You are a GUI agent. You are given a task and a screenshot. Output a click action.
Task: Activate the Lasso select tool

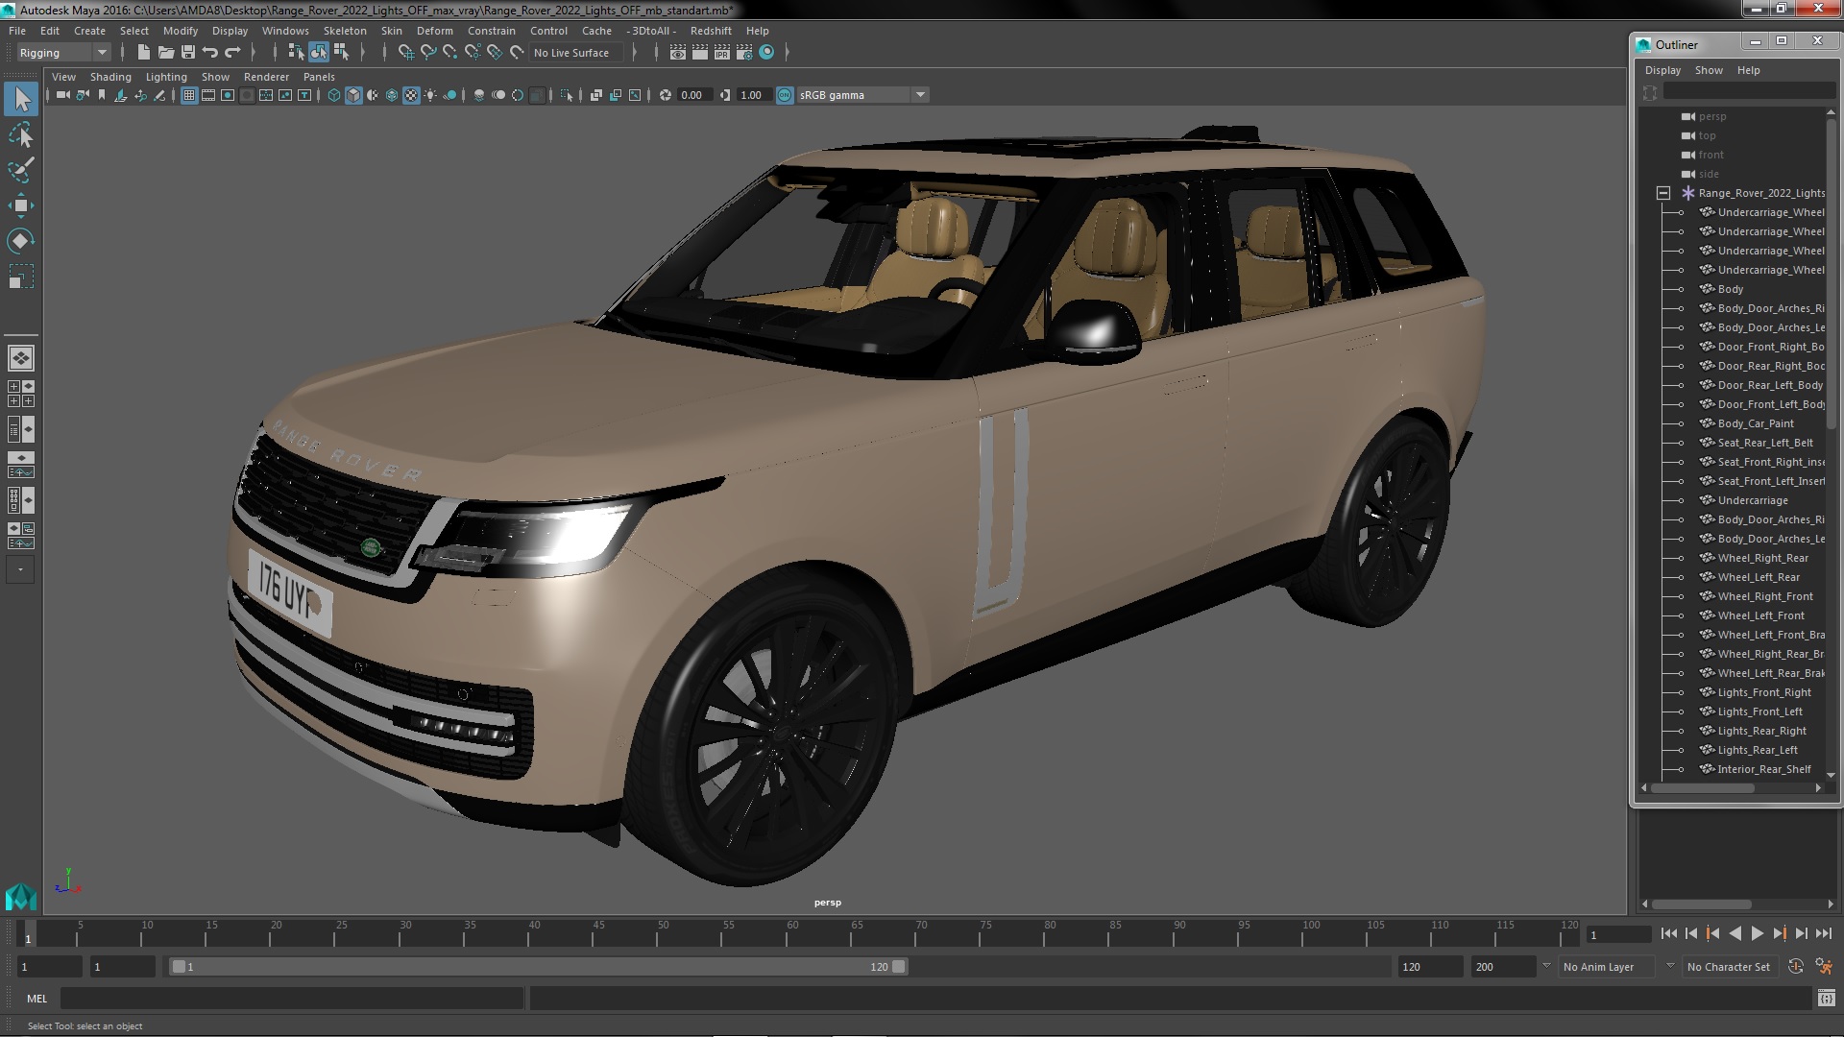click(21, 135)
